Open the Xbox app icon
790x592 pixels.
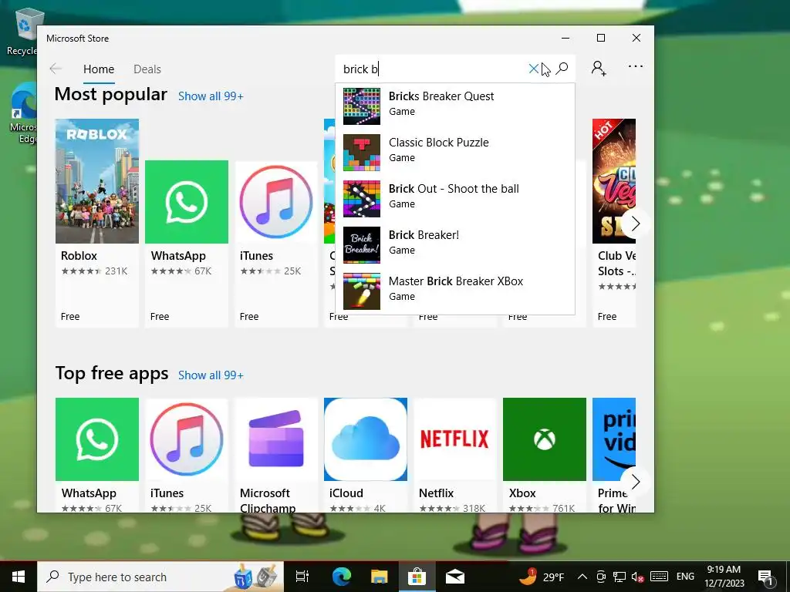click(545, 439)
